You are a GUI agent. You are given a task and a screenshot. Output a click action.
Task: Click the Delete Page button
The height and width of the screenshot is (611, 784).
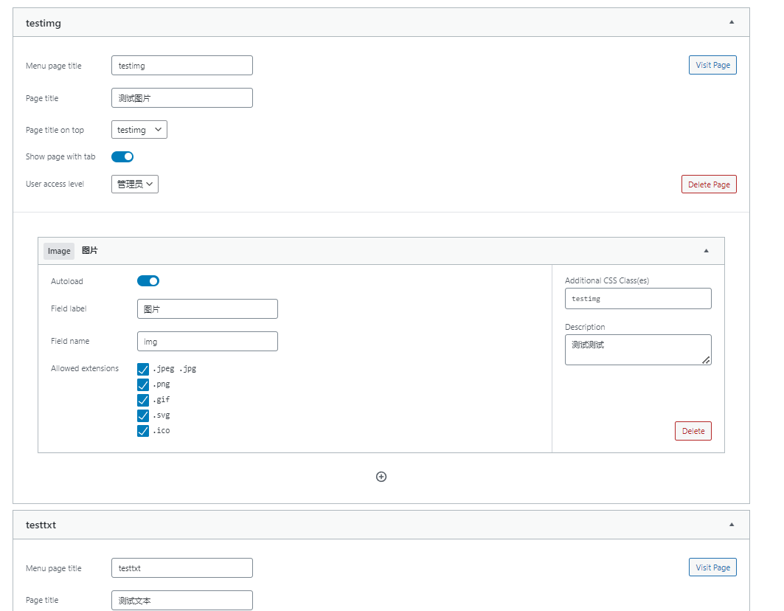click(709, 184)
